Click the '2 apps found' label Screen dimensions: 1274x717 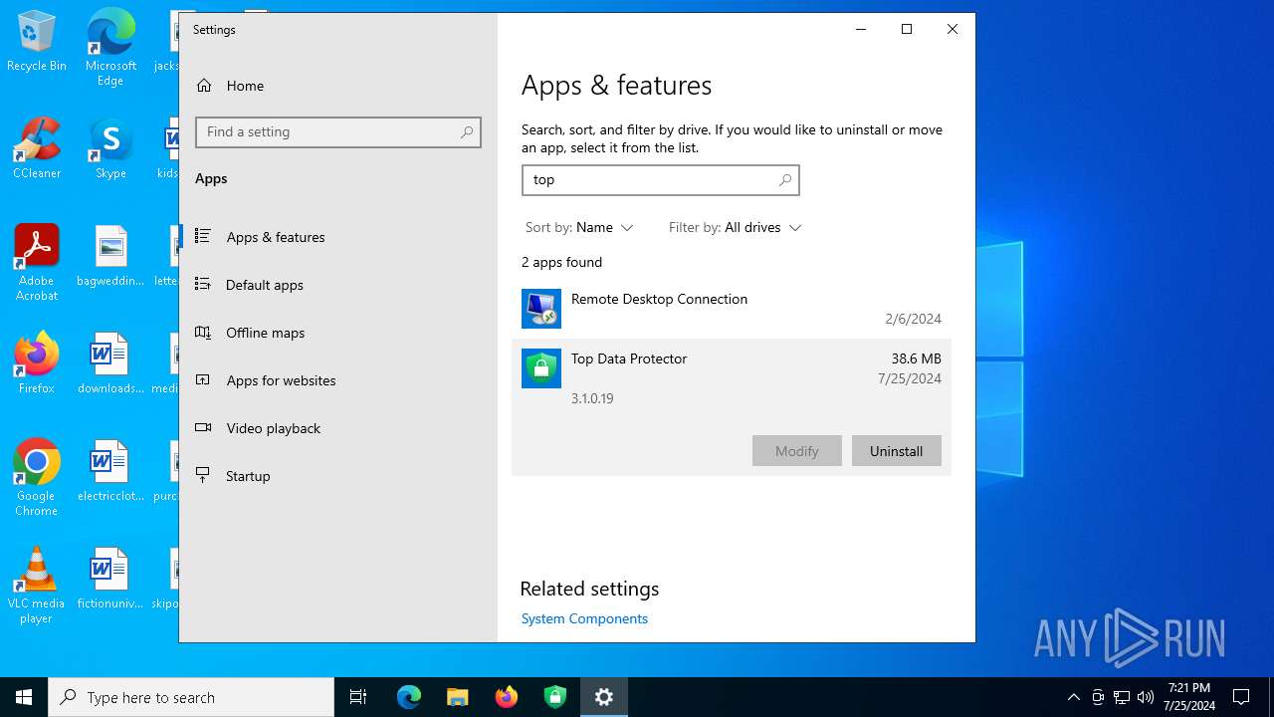pyautogui.click(x=561, y=262)
